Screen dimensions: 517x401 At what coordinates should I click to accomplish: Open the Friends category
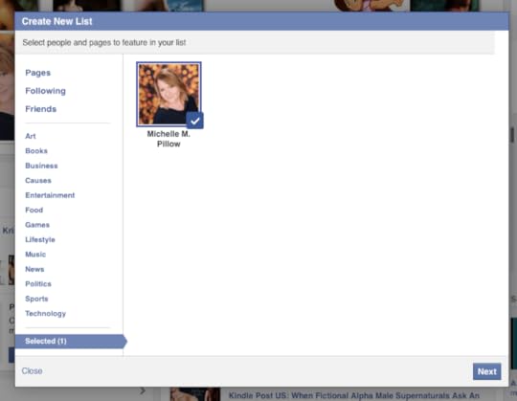click(41, 109)
